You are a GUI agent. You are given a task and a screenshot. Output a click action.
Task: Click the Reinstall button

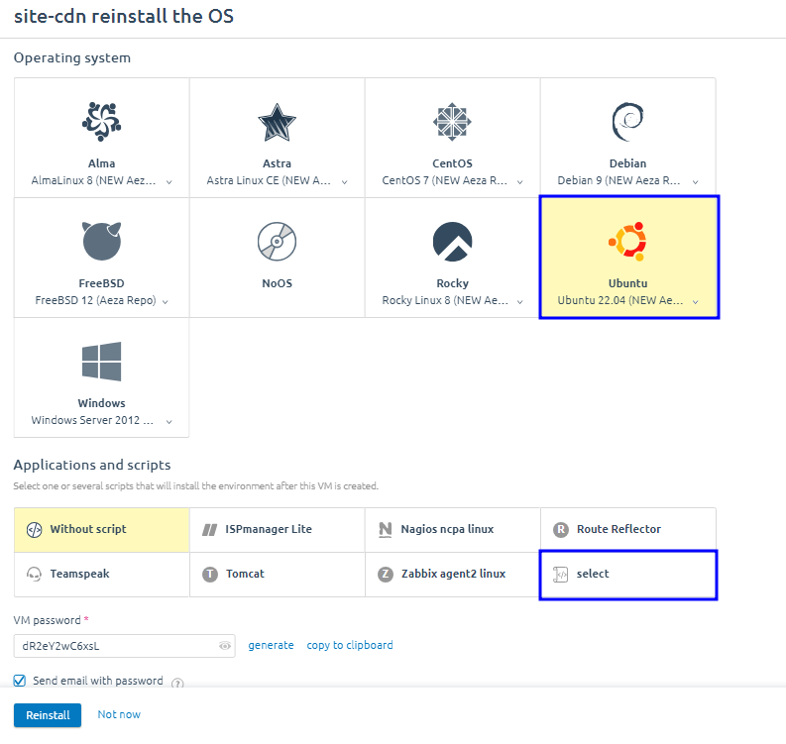click(x=48, y=714)
